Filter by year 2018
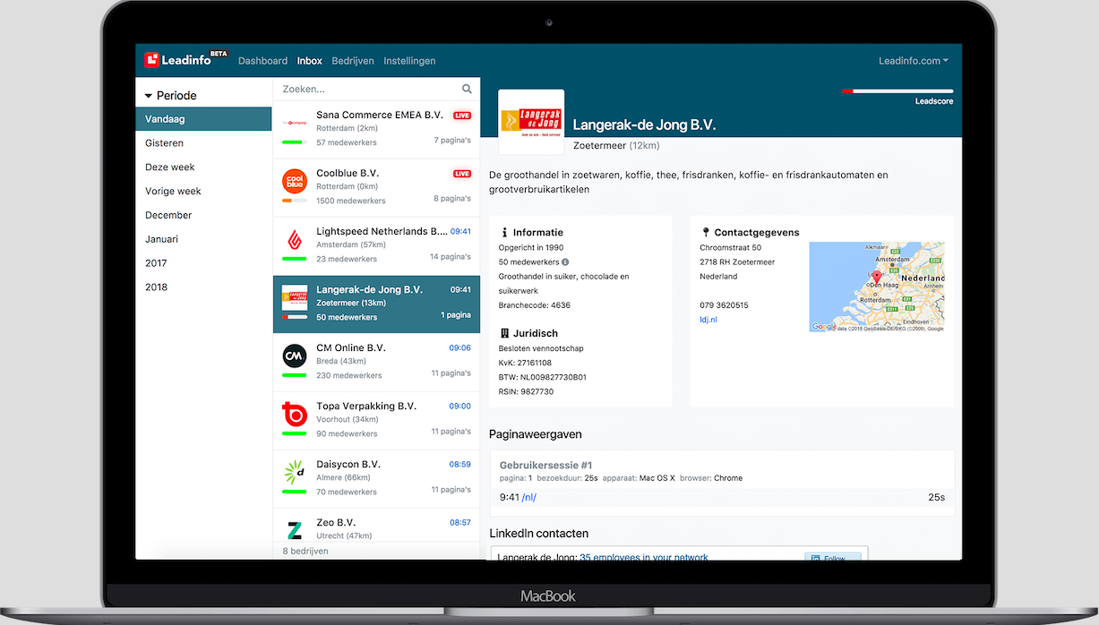The image size is (1099, 625). coord(203,288)
